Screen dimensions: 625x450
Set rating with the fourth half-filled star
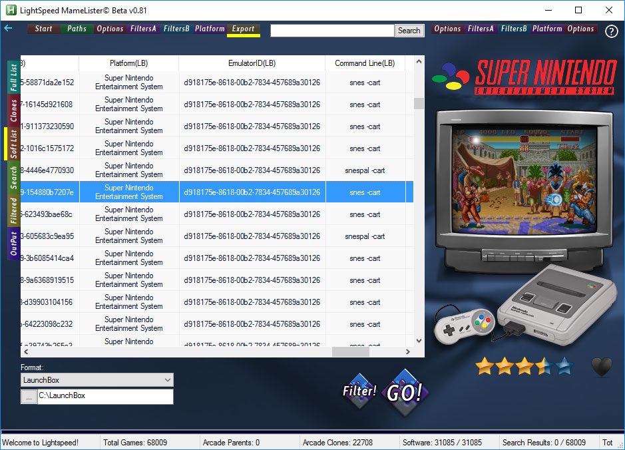(544, 366)
